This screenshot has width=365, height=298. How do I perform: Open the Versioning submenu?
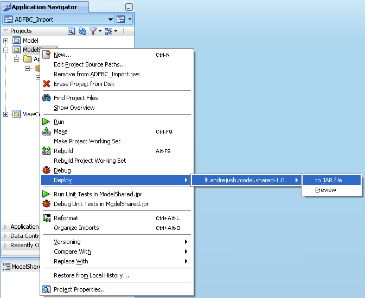point(117,242)
